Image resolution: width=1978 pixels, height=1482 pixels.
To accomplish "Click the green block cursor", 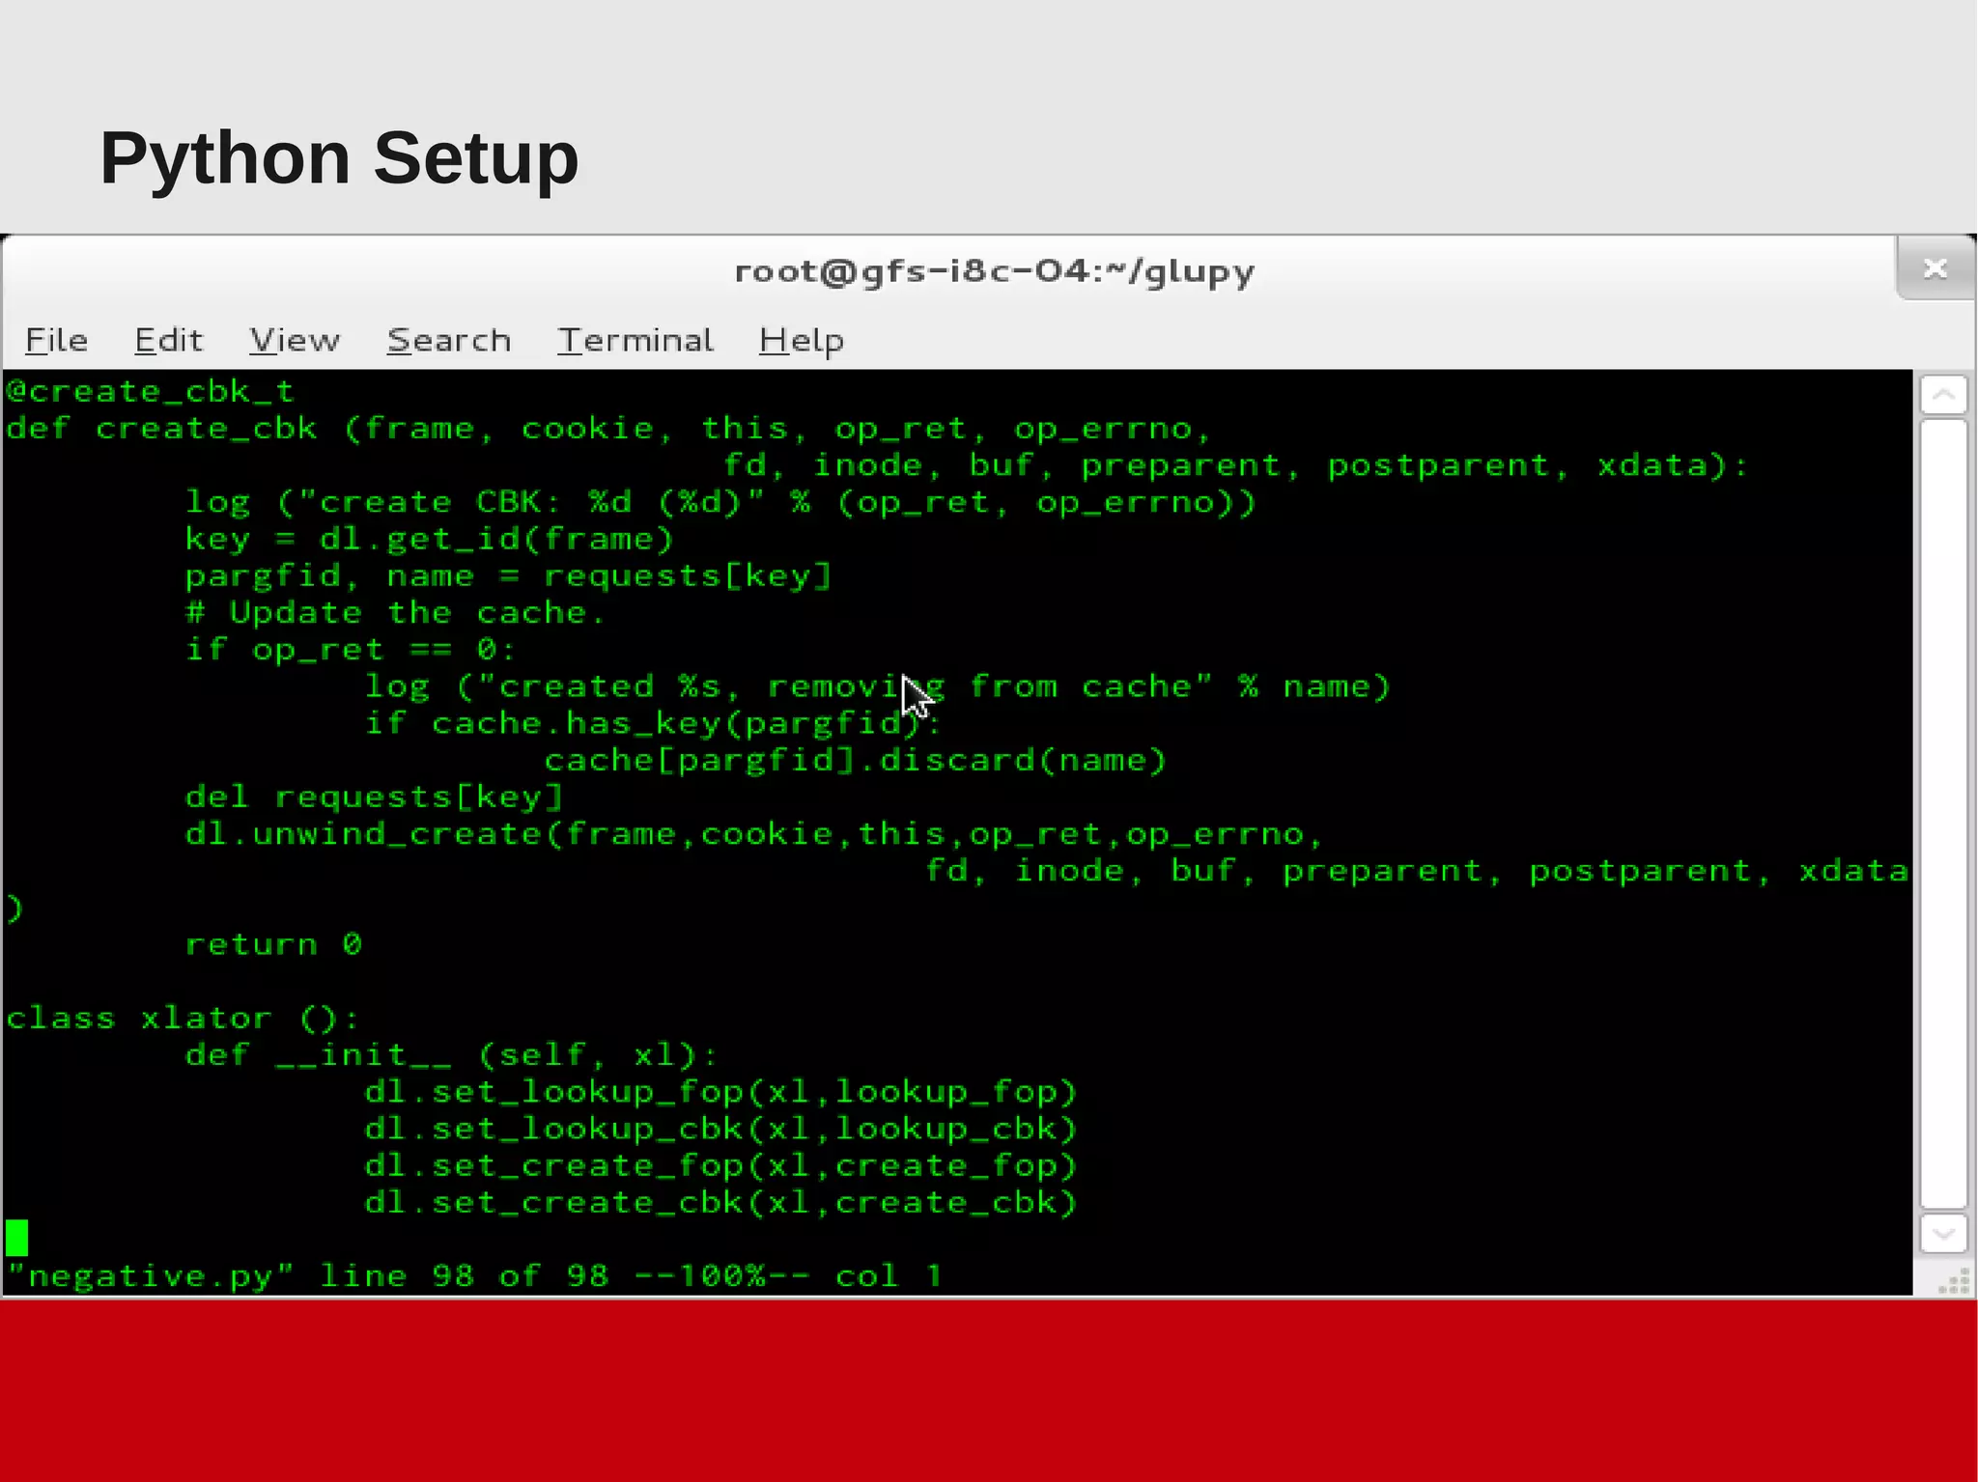I will coord(16,1238).
